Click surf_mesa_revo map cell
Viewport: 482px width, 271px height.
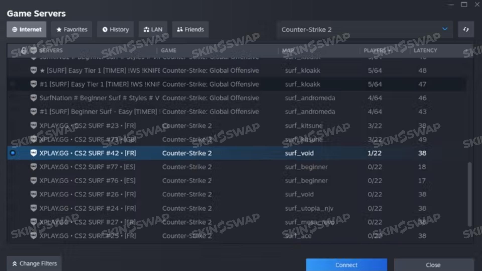[x=310, y=222]
